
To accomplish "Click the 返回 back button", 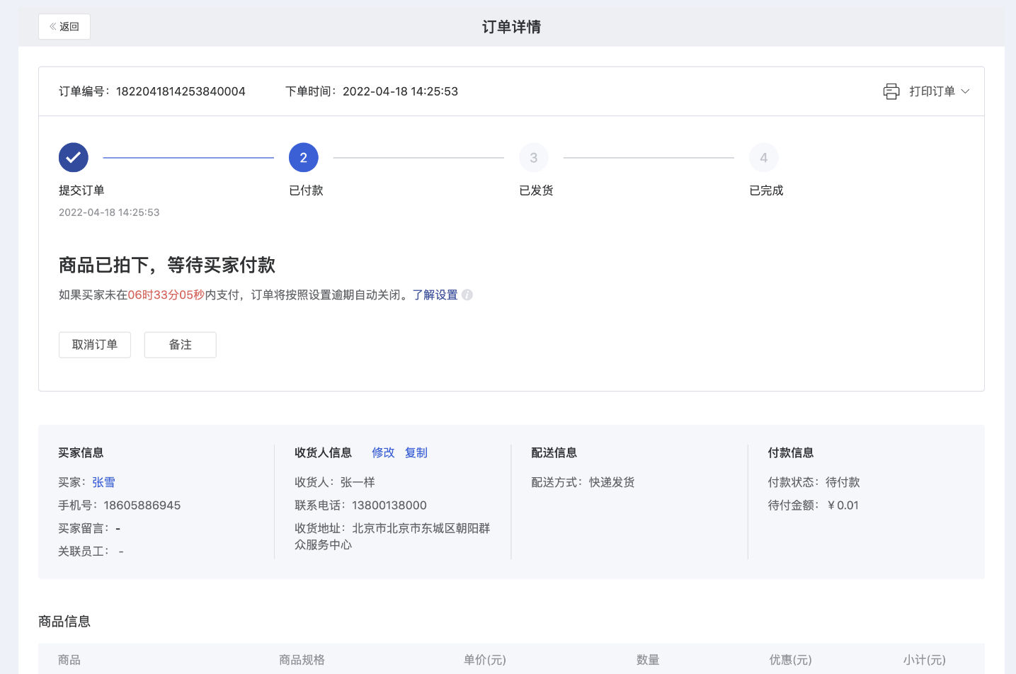I will click(64, 27).
